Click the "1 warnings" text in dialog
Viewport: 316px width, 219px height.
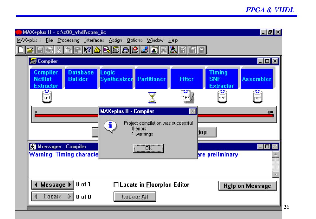coord(142,134)
